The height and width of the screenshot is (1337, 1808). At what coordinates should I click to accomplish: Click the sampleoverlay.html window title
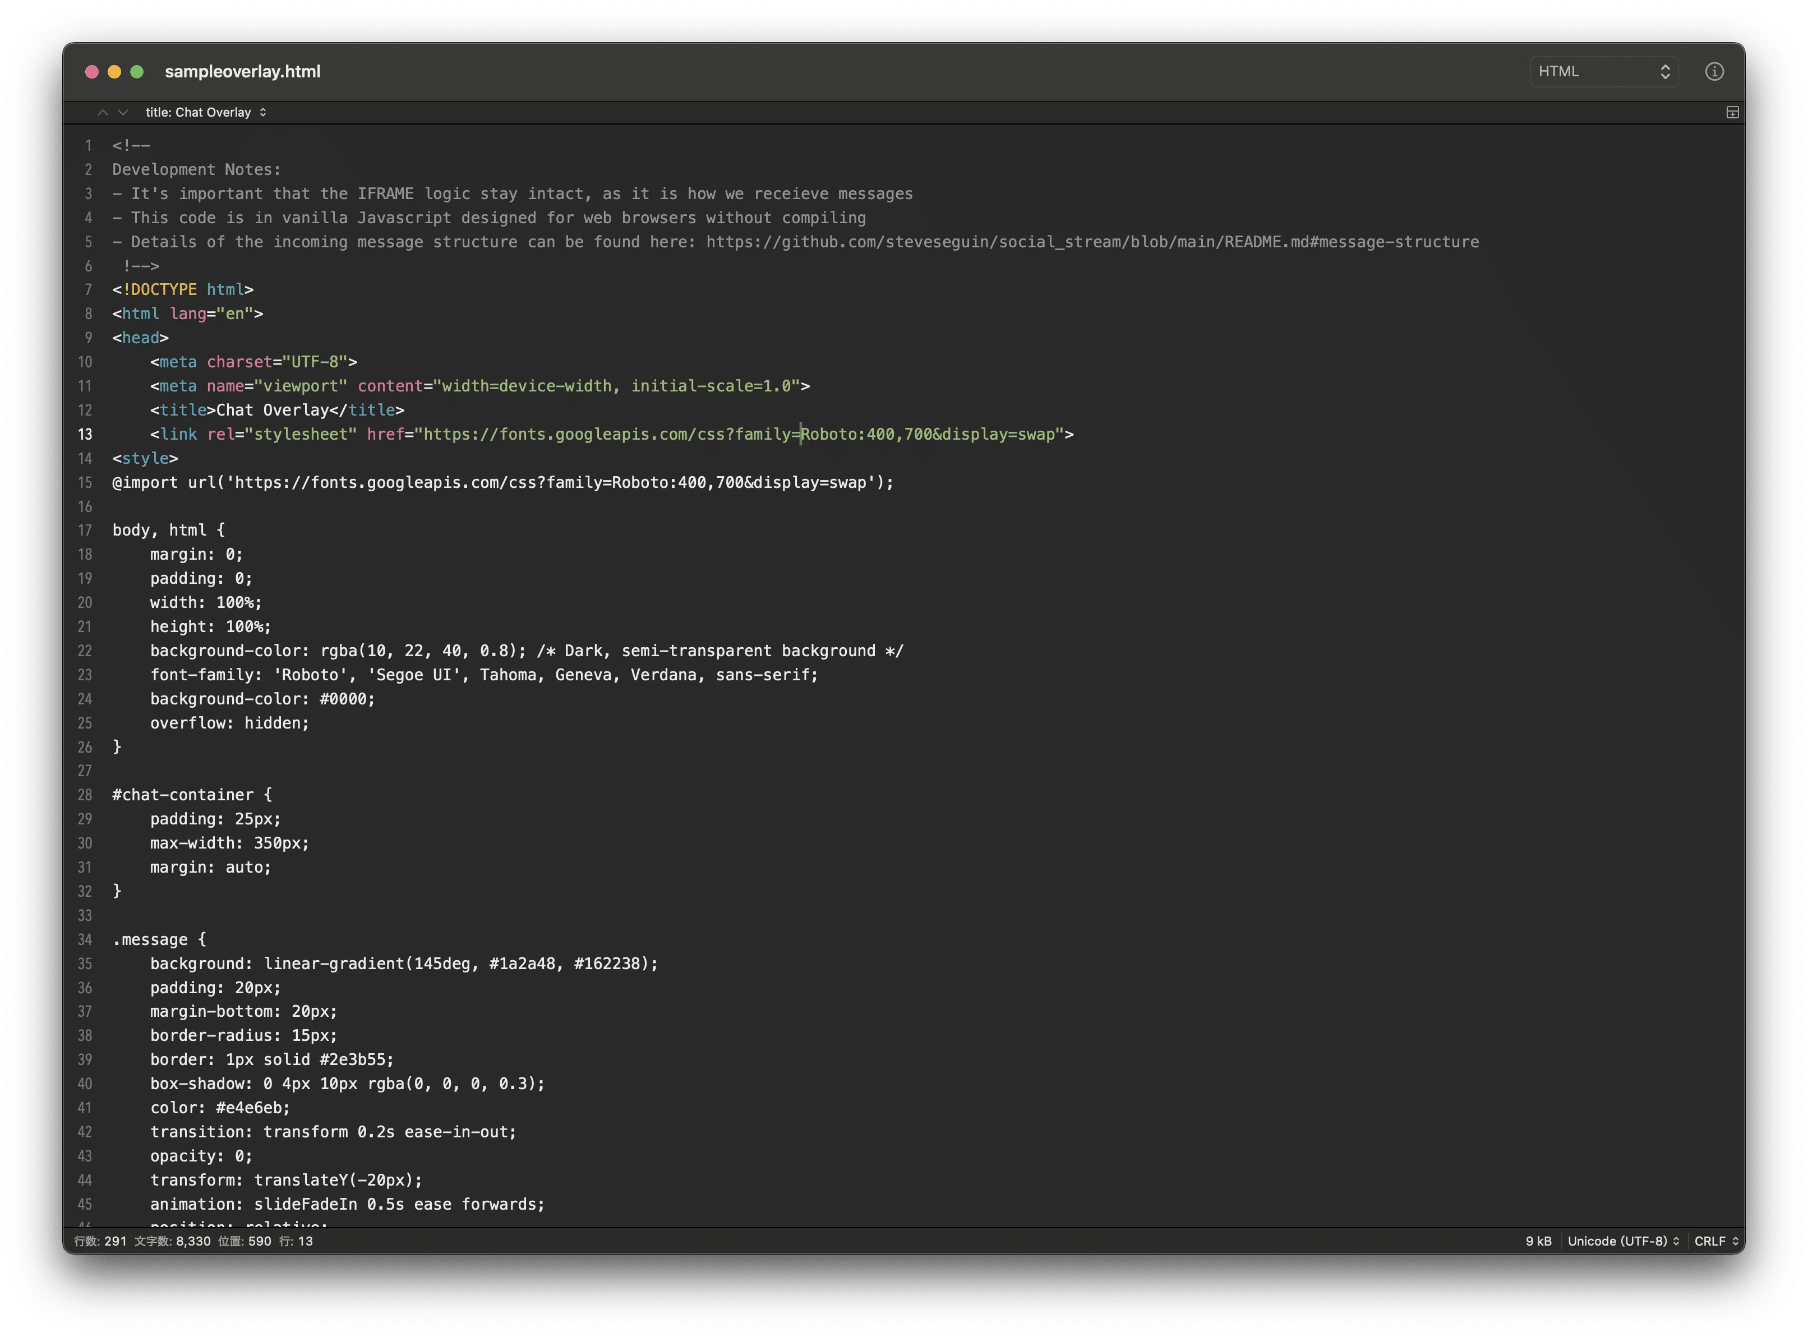[243, 71]
